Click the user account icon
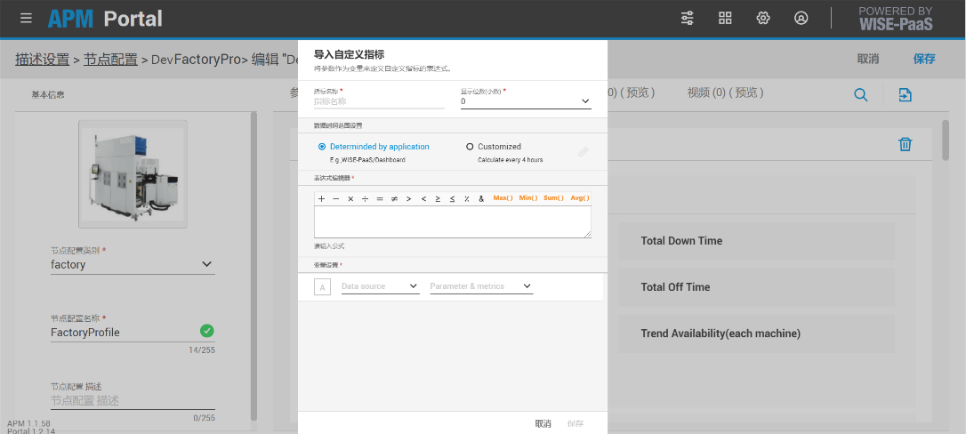Viewport: 966px width, 434px height. pos(801,18)
